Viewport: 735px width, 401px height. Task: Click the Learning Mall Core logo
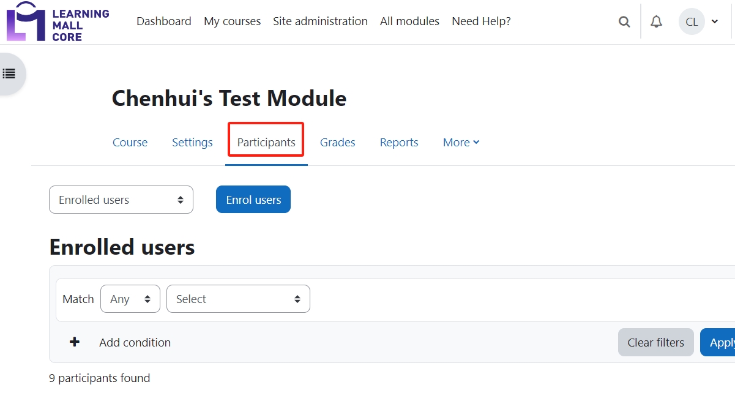pos(58,22)
